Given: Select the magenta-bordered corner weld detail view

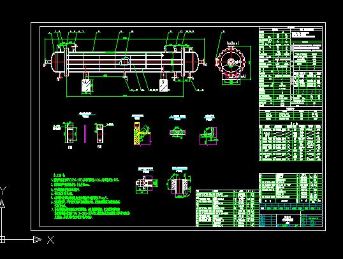Looking at the screenshot, I should click(x=208, y=136).
